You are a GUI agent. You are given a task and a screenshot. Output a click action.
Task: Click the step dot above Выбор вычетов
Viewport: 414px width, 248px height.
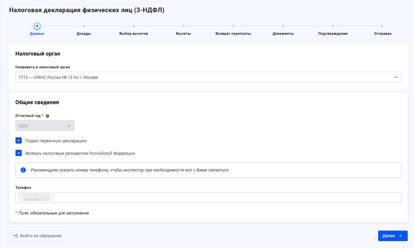pos(134,26)
